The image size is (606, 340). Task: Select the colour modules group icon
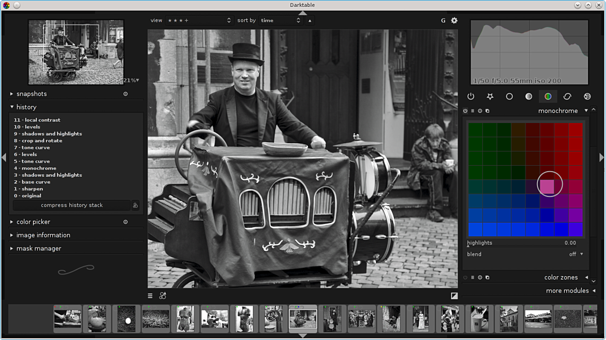pyautogui.click(x=548, y=96)
